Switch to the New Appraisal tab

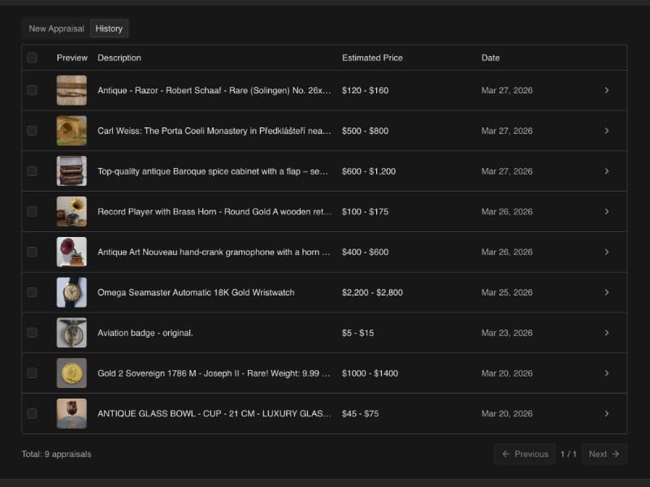[56, 28]
